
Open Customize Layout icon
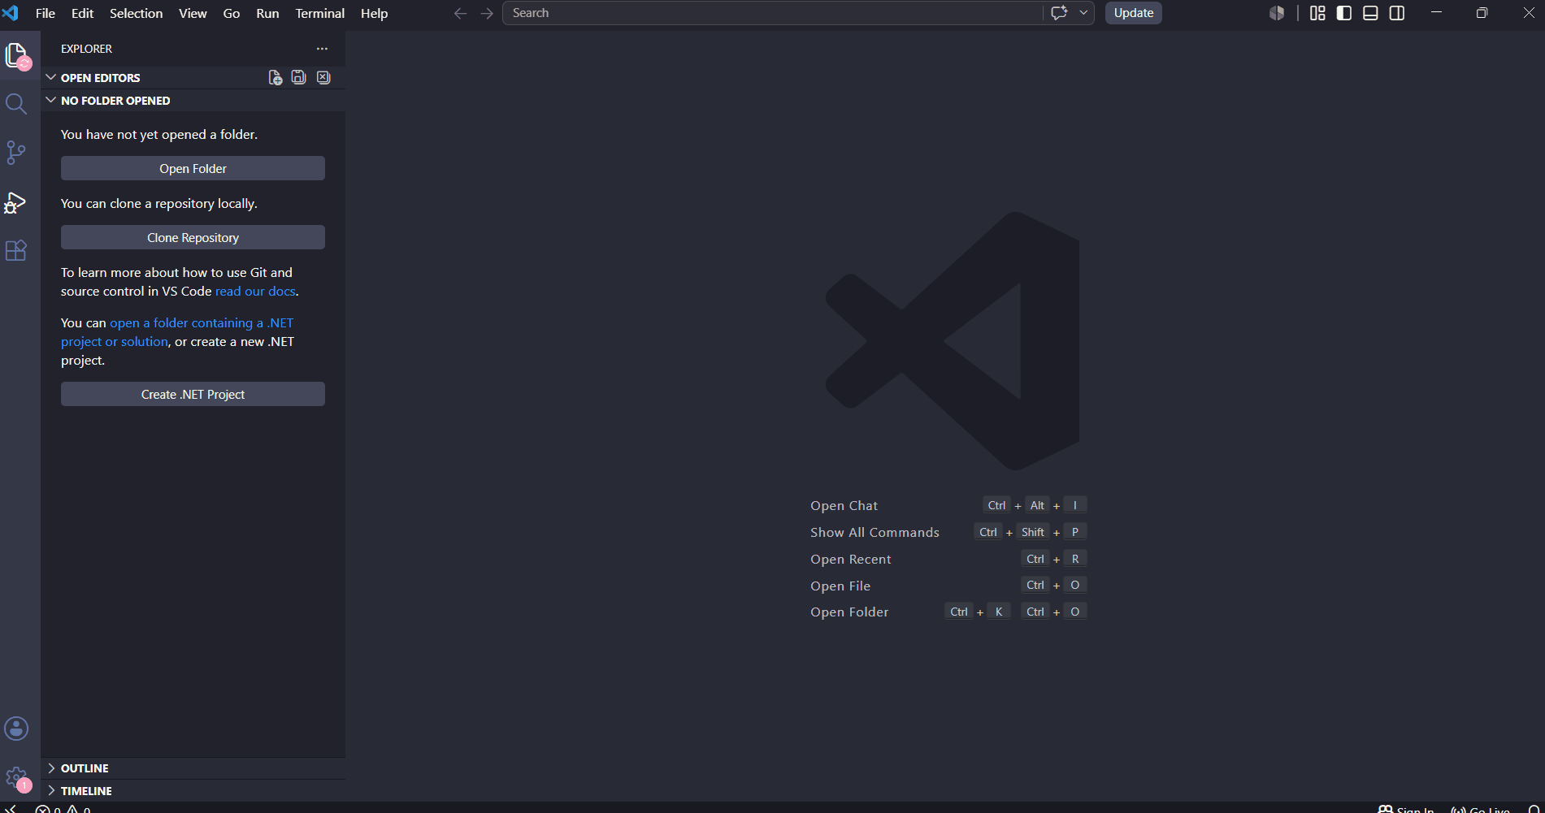(1317, 13)
